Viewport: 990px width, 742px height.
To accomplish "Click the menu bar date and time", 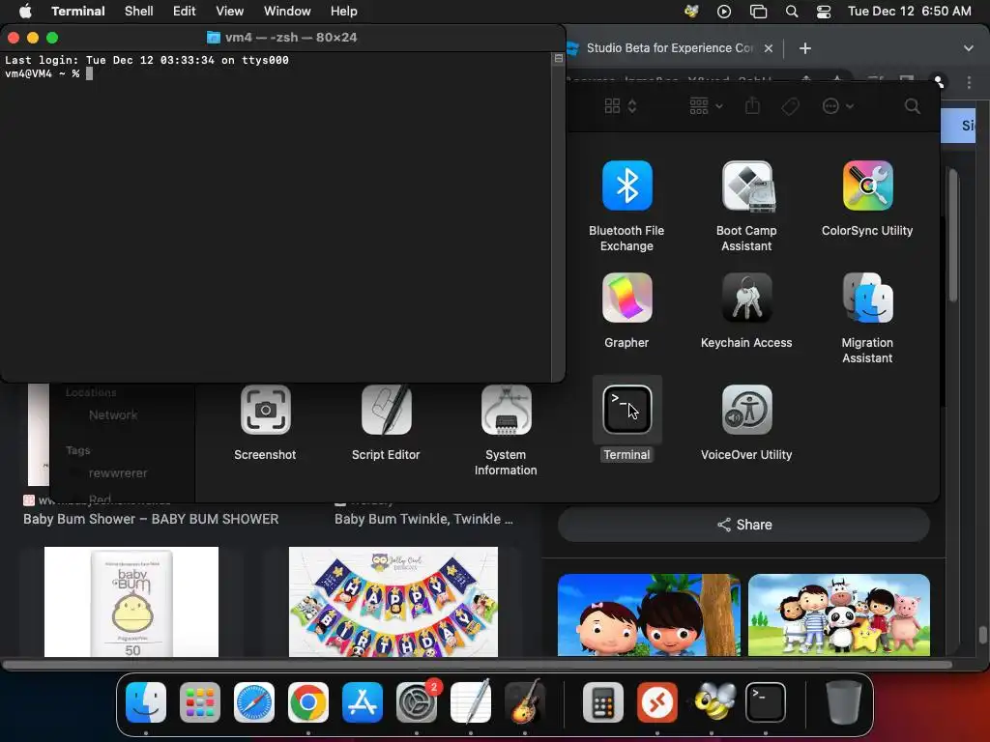I will (x=909, y=12).
